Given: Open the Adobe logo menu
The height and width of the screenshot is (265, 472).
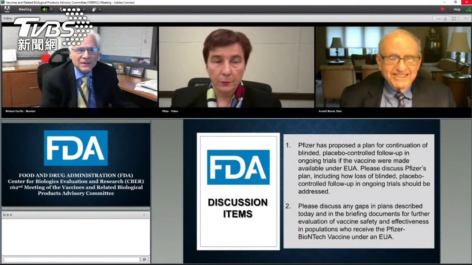Looking at the screenshot, I should (7, 9).
